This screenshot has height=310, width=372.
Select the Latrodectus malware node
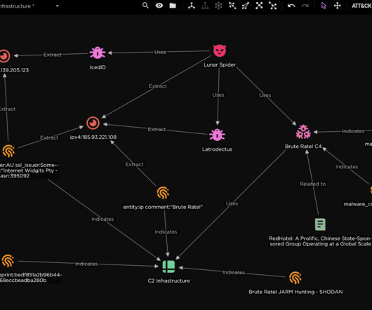(217, 135)
